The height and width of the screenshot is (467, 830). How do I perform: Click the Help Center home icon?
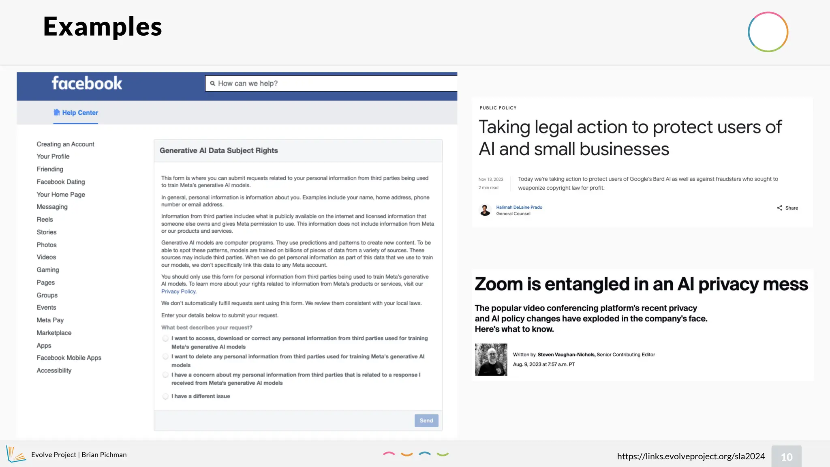(57, 112)
